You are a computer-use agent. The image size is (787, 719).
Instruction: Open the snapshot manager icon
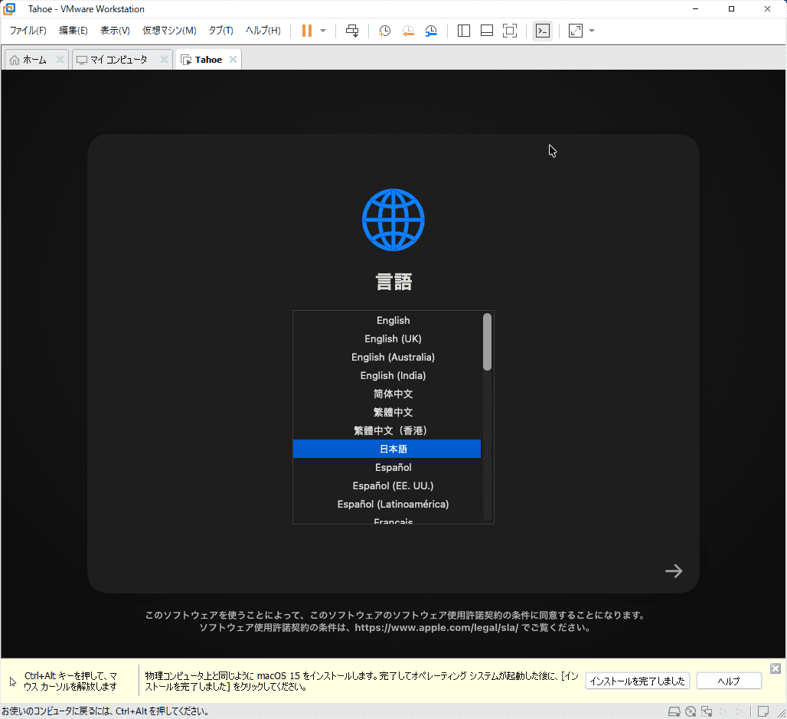[x=432, y=31]
